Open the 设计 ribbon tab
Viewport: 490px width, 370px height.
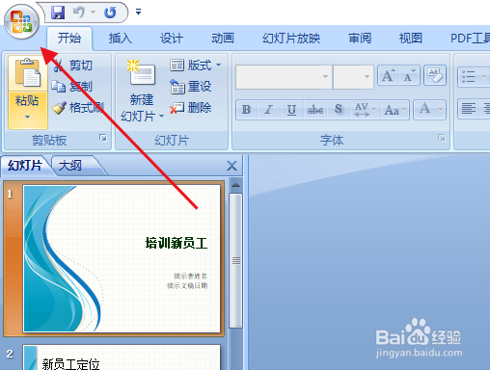pyautogui.click(x=172, y=39)
